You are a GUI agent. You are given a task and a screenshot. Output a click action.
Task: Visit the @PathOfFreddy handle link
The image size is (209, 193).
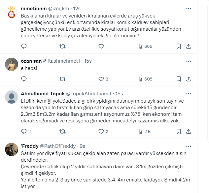58,146
